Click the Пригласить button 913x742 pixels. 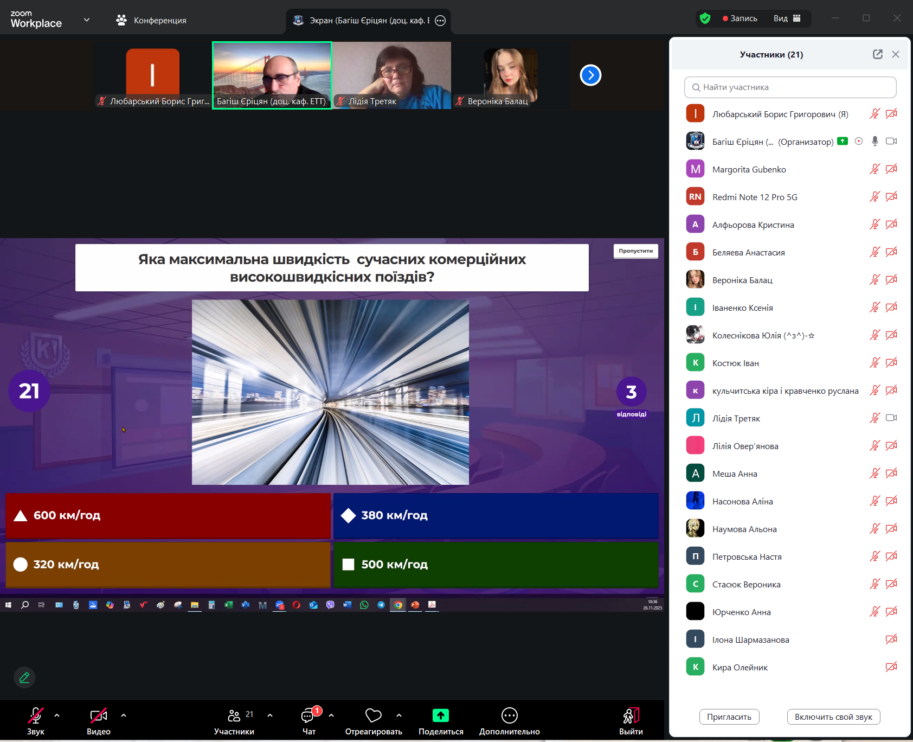729,717
